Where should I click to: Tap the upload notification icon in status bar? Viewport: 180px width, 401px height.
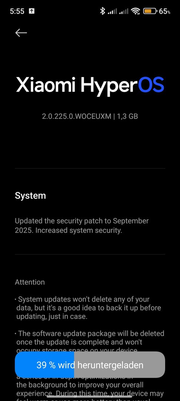point(31,11)
